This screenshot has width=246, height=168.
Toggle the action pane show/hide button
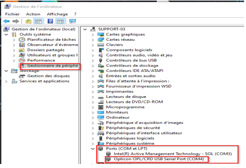[x=60, y=21]
